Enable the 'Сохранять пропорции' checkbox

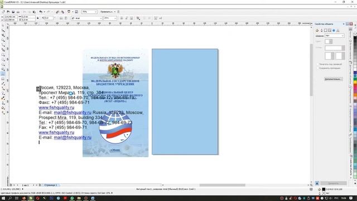(318, 68)
